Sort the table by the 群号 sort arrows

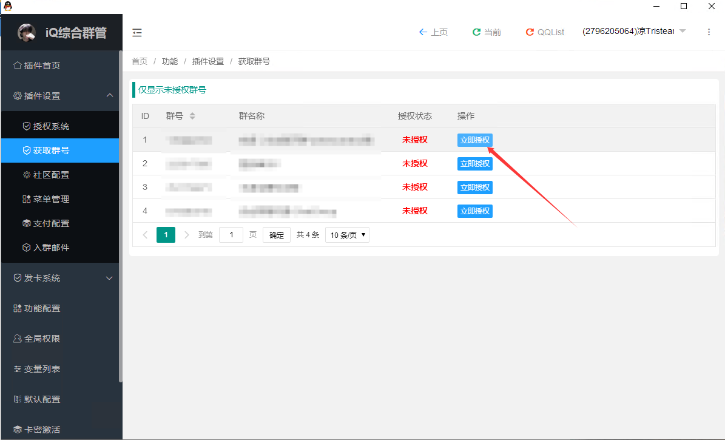[192, 116]
